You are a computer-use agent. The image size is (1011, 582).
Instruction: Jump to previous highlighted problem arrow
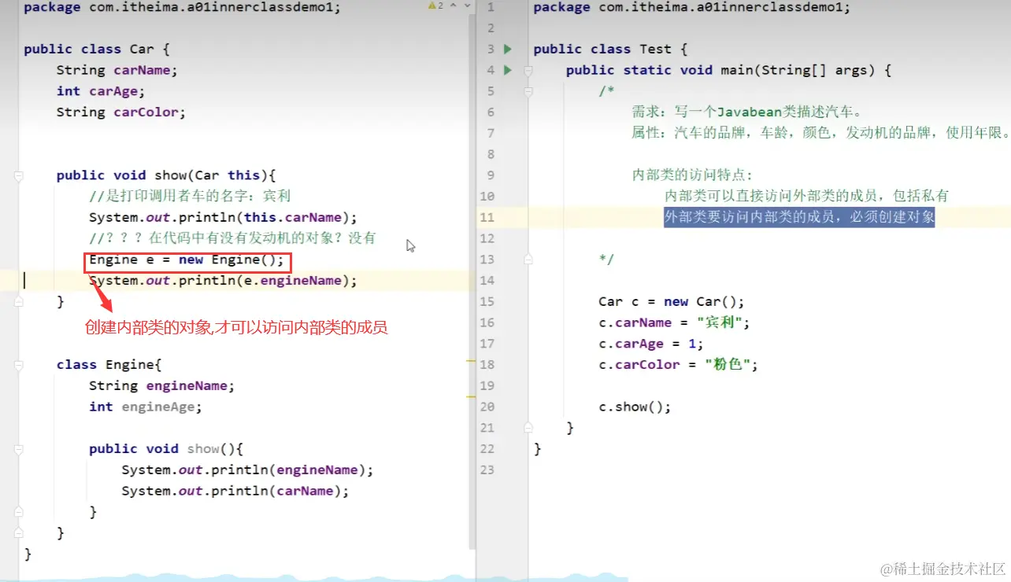pos(454,6)
